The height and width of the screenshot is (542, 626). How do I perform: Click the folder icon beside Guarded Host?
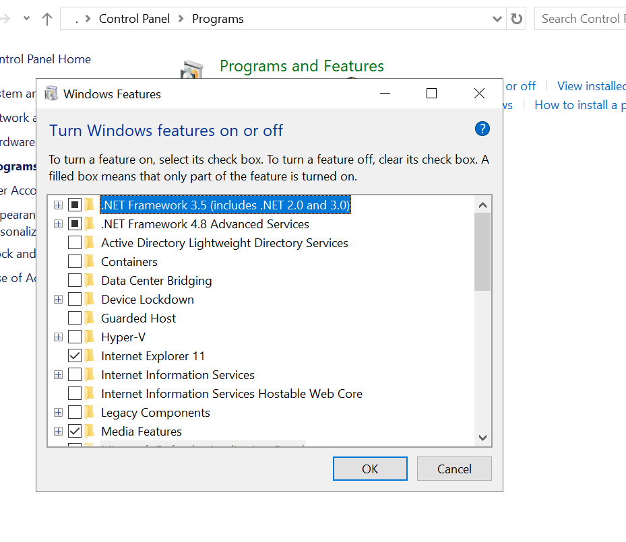[90, 318]
